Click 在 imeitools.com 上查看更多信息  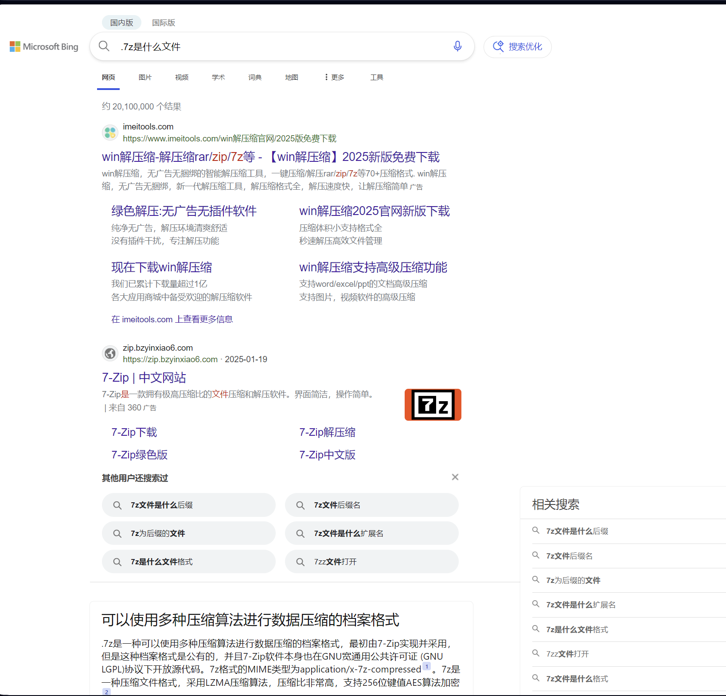pos(172,319)
